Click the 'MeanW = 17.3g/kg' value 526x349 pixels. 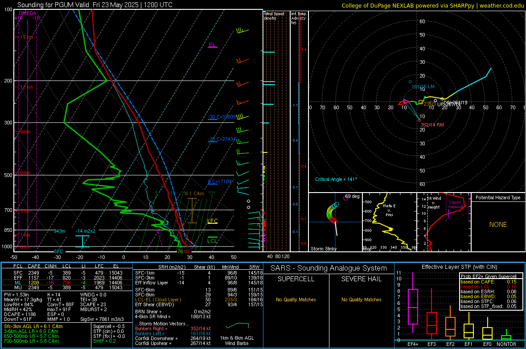pos(23,300)
